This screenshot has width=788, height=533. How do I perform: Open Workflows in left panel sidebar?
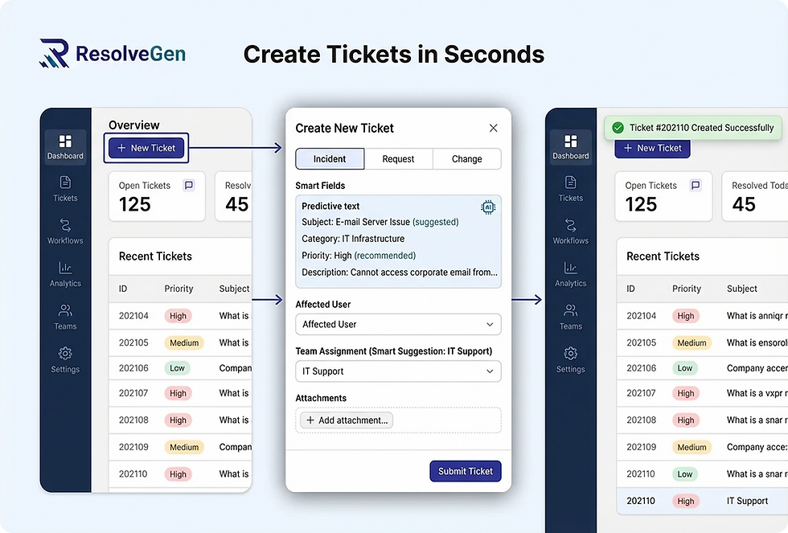pos(65,232)
